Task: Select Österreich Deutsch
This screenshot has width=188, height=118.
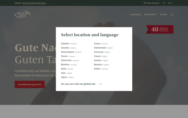Action: point(70,60)
